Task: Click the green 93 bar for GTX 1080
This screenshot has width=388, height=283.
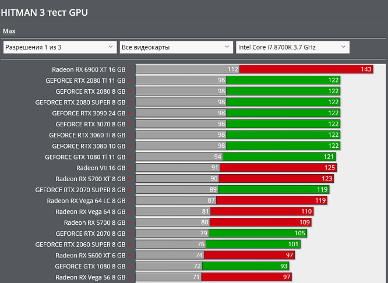Action: 245,266
